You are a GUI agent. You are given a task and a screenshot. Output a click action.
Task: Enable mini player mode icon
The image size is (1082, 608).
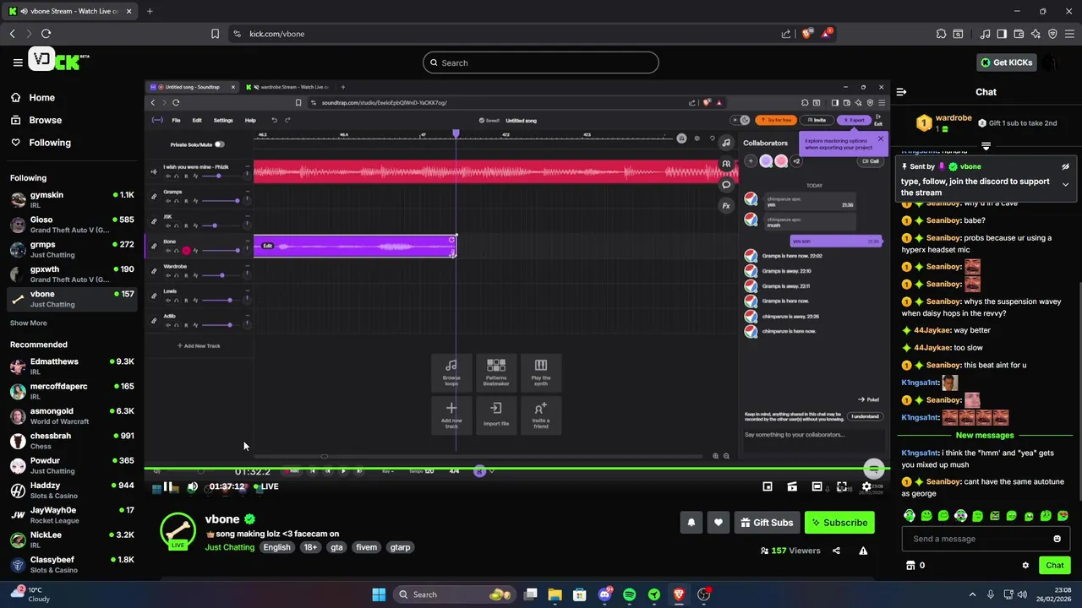click(x=768, y=486)
